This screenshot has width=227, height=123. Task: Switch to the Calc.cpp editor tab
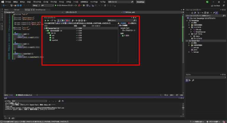(17, 10)
